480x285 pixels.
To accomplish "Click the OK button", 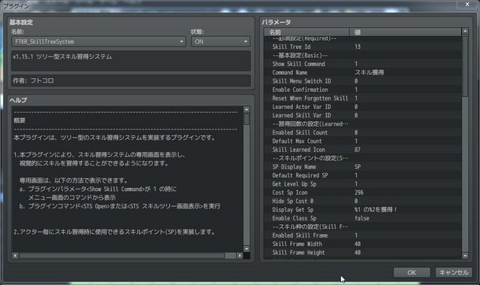I will 412,272.
